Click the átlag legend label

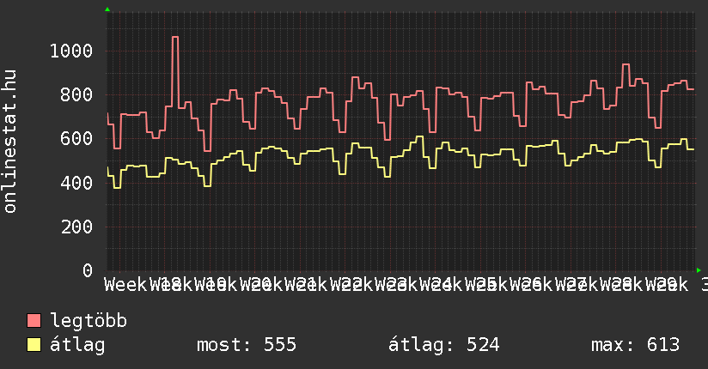pos(77,345)
